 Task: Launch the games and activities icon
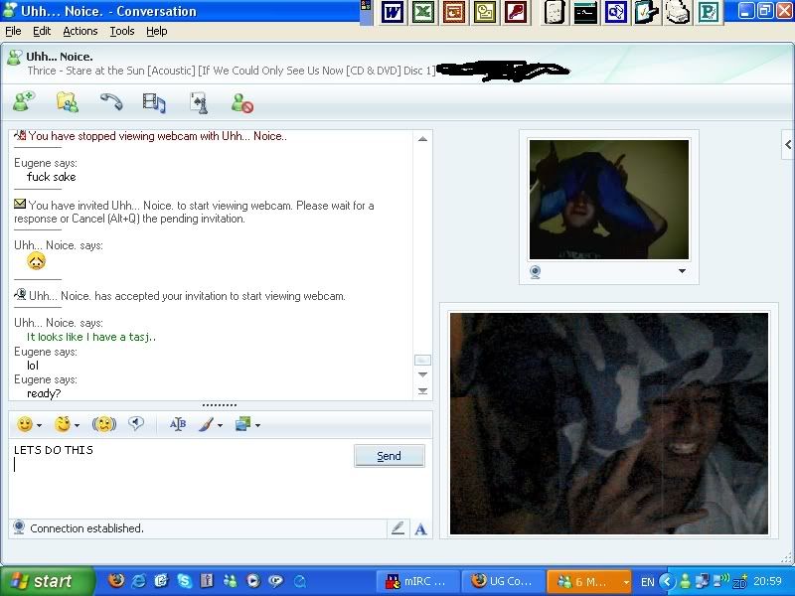(199, 102)
